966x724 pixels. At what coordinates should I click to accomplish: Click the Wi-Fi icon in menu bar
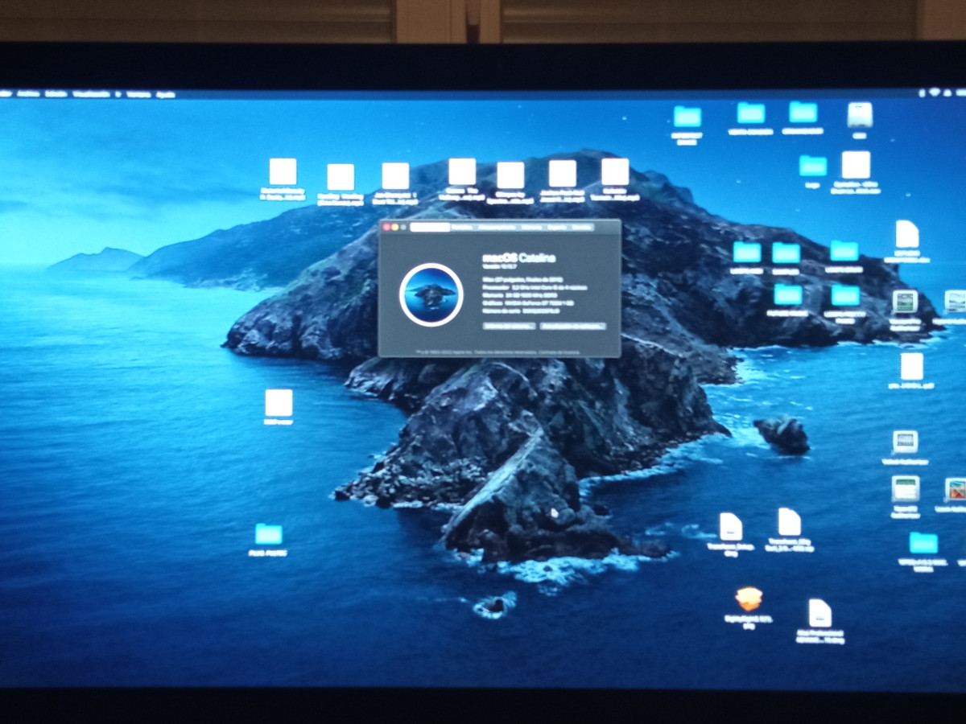pyautogui.click(x=935, y=93)
